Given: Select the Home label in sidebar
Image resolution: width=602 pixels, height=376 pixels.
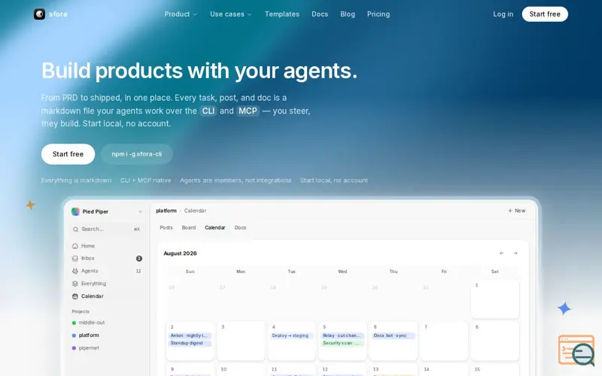Looking at the screenshot, I should point(88,246).
